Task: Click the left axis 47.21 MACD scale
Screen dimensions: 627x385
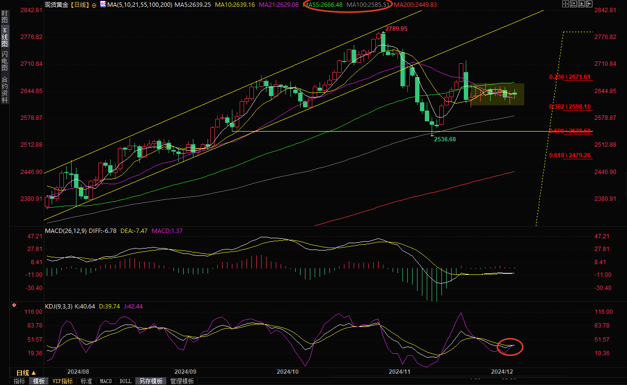Action: click(x=35, y=236)
